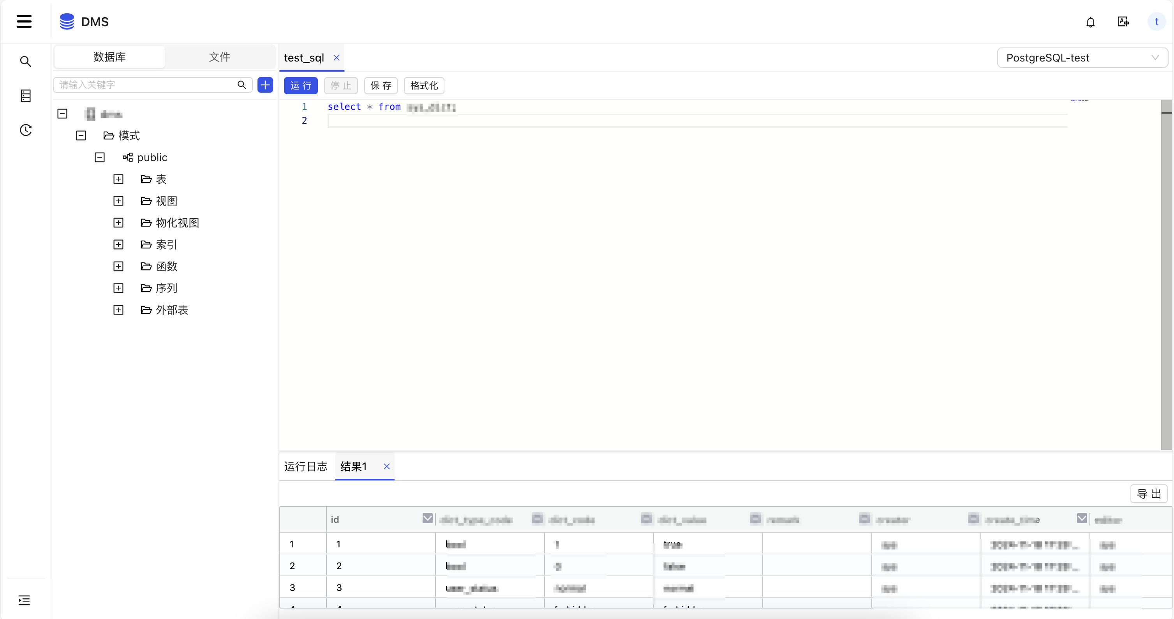Open the sidebar search icon
Viewport: 1174px width, 619px height.
tap(26, 62)
